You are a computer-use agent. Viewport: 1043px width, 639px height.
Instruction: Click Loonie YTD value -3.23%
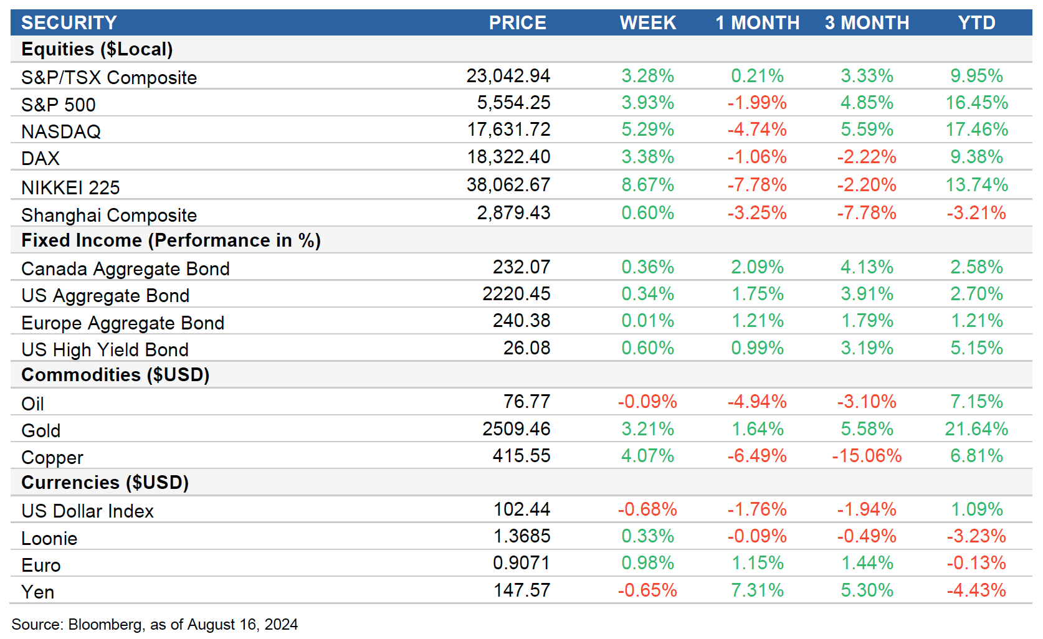click(976, 536)
